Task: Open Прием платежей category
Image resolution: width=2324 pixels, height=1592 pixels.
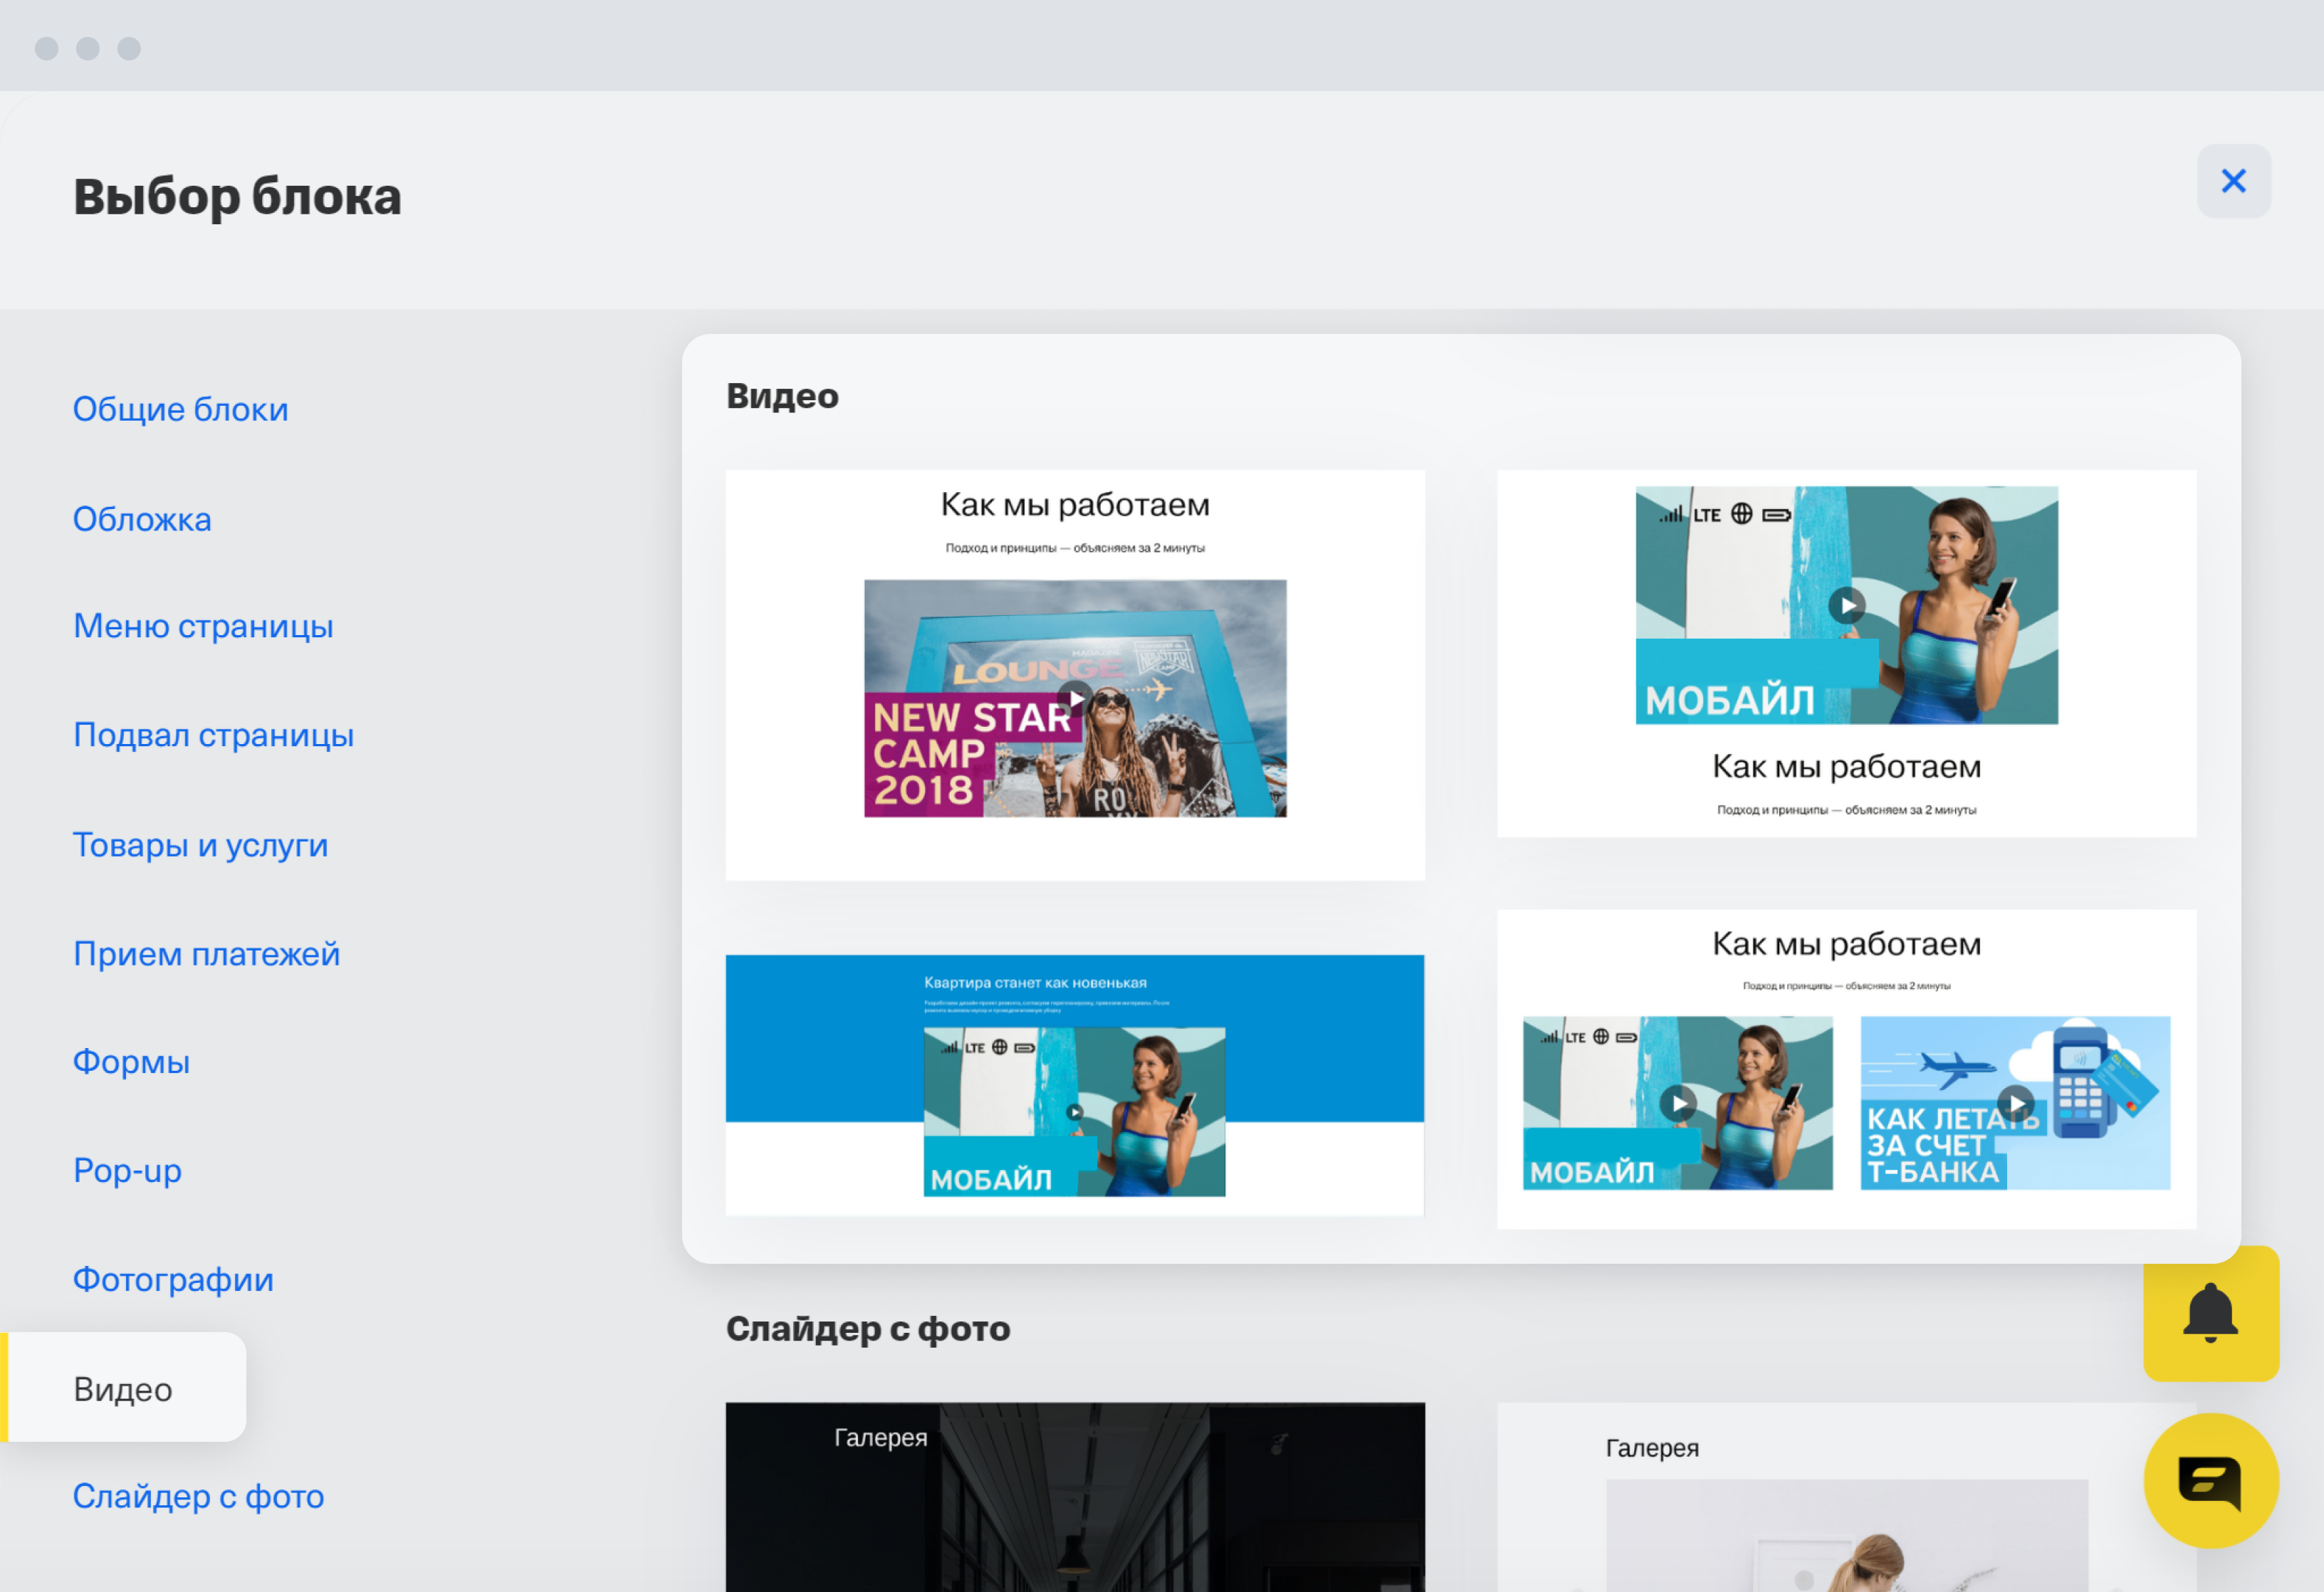Action: coord(206,954)
